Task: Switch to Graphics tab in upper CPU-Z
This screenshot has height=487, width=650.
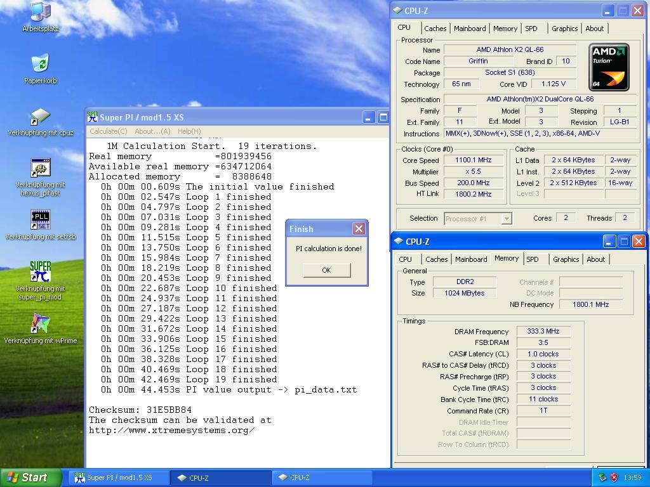Action: (x=564, y=29)
